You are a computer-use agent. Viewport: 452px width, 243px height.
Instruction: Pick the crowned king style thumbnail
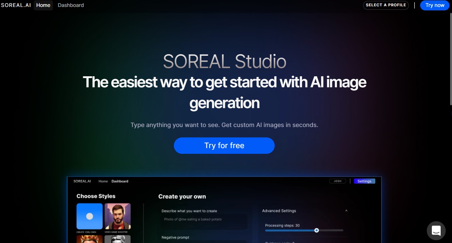(x=89, y=239)
